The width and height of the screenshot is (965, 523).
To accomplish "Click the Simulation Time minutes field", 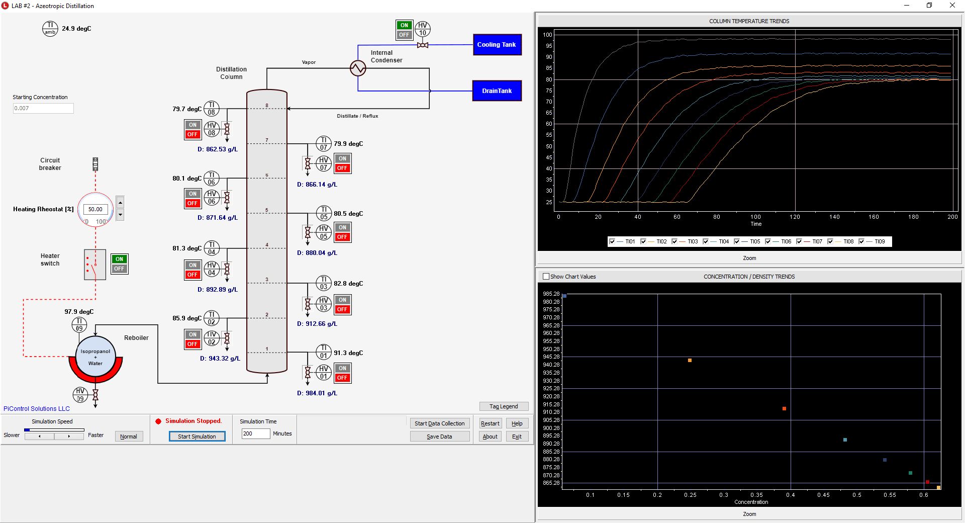I will pyautogui.click(x=255, y=433).
